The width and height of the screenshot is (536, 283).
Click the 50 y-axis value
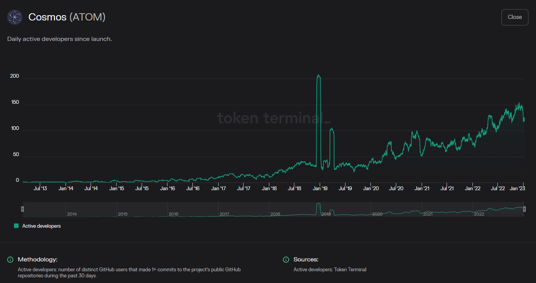coord(16,154)
